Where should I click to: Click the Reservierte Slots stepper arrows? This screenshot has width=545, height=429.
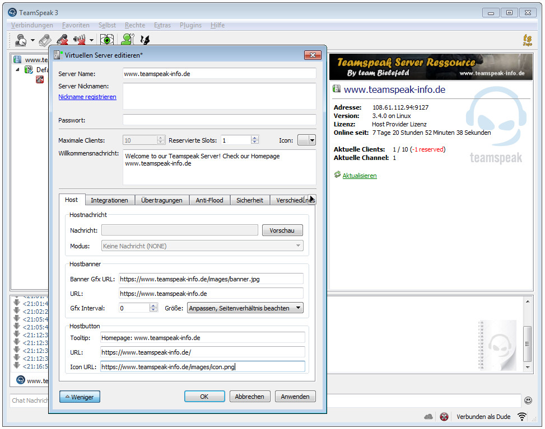(255, 140)
